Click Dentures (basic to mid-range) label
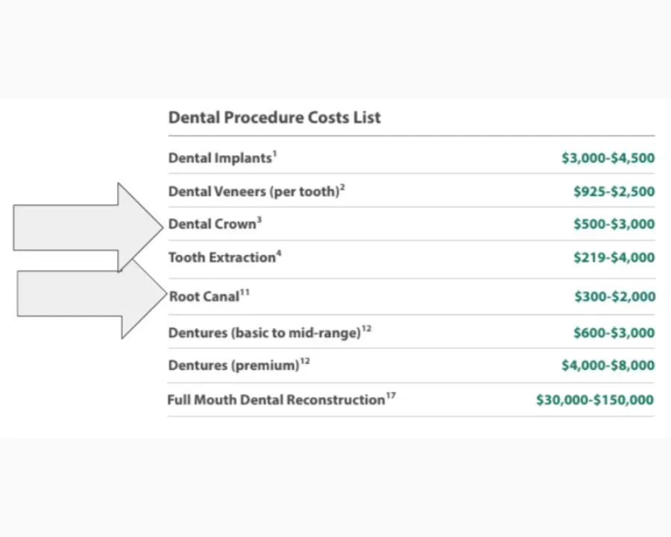The image size is (671, 537). pos(265,333)
